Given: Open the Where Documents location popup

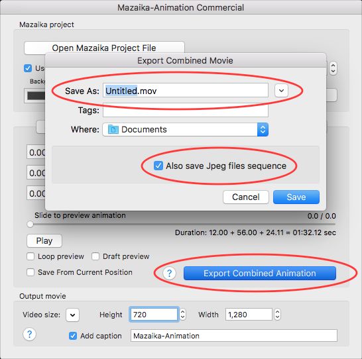Looking at the screenshot, I should [186, 130].
